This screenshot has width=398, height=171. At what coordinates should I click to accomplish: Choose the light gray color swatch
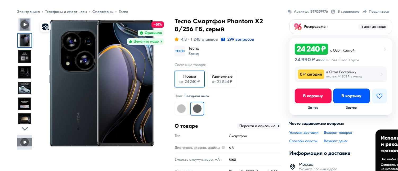point(181,109)
